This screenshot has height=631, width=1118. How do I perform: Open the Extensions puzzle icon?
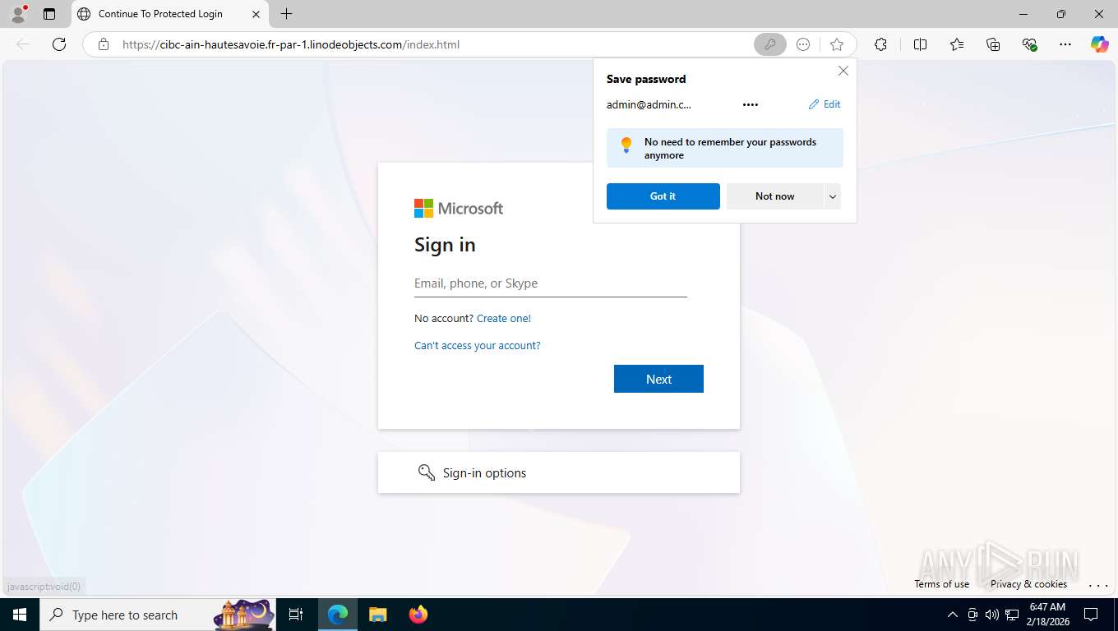[880, 44]
